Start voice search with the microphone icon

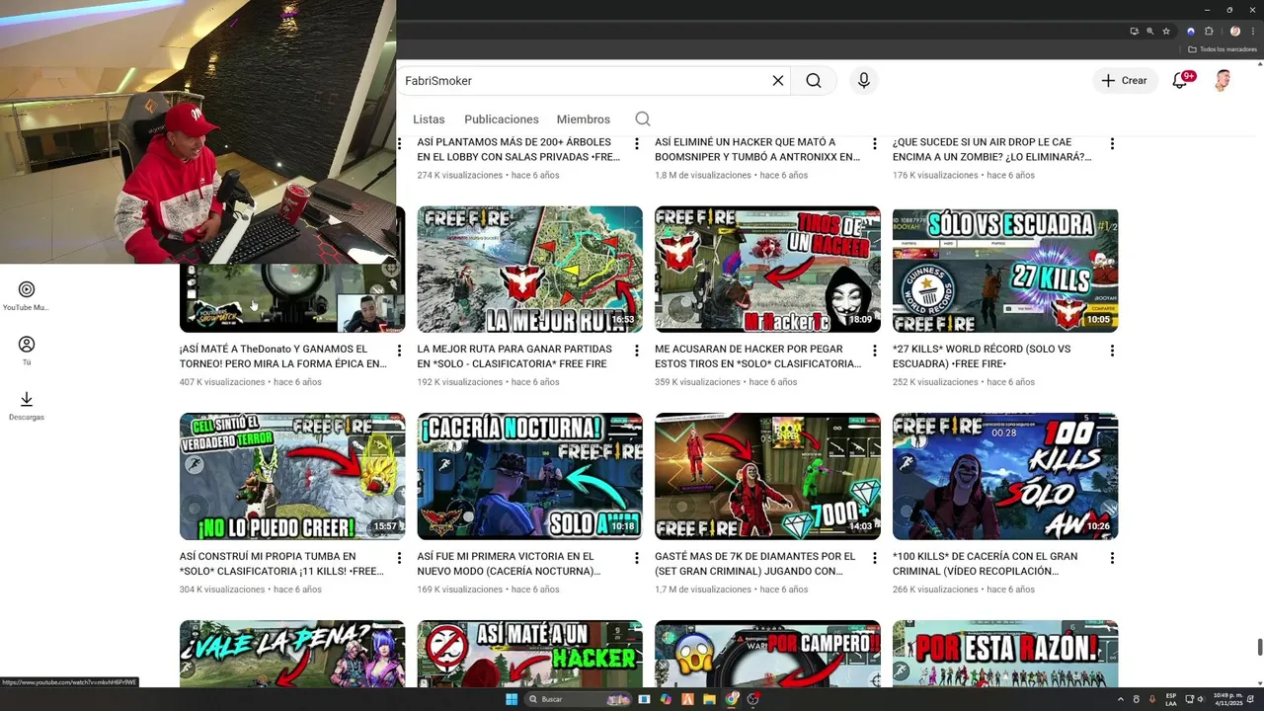coord(864,81)
